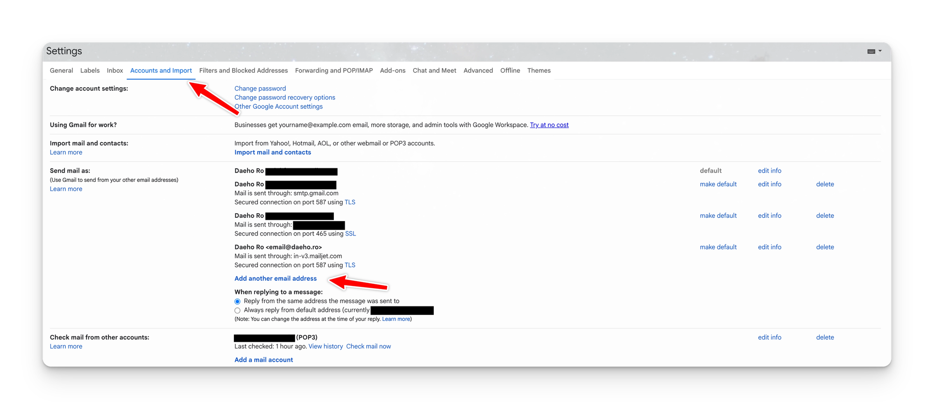The image size is (934, 409).
Task: Select "Reply from the same address" radio button
Action: pos(237,301)
